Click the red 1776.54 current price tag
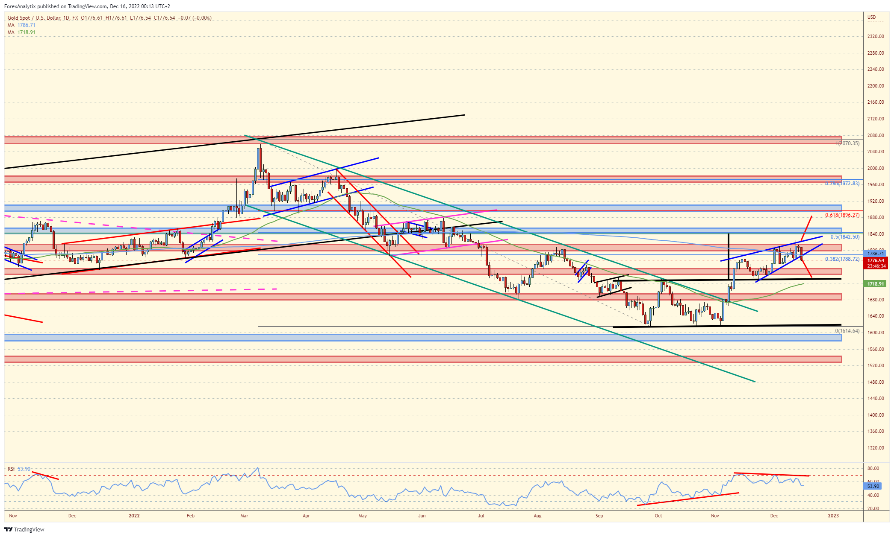894x537 pixels. [876, 260]
